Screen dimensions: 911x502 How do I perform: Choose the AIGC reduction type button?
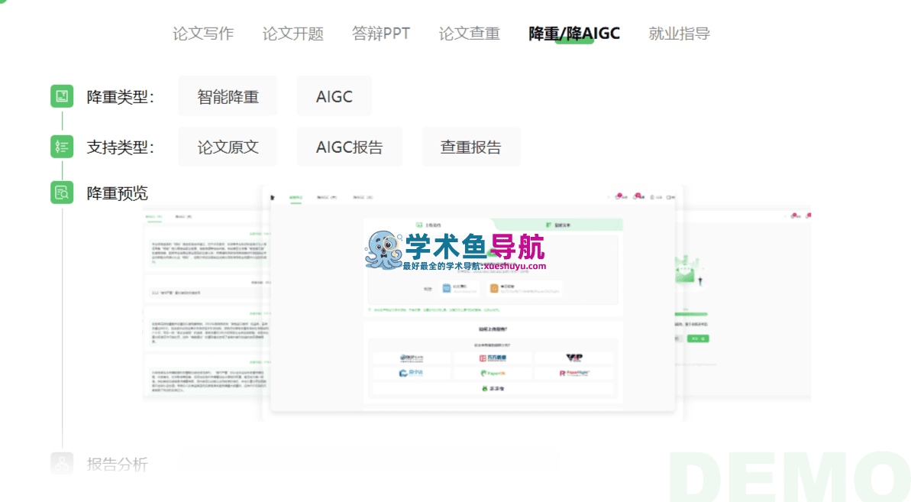point(334,96)
